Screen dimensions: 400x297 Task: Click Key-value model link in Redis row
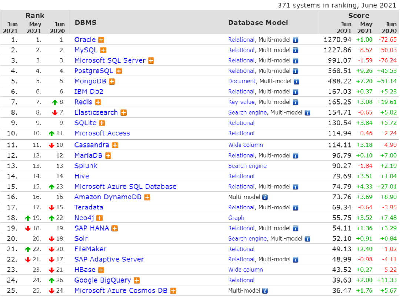pyautogui.click(x=241, y=102)
